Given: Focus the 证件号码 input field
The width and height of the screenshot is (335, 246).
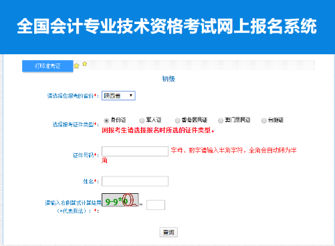Looking at the screenshot, I should pyautogui.click(x=135, y=151).
